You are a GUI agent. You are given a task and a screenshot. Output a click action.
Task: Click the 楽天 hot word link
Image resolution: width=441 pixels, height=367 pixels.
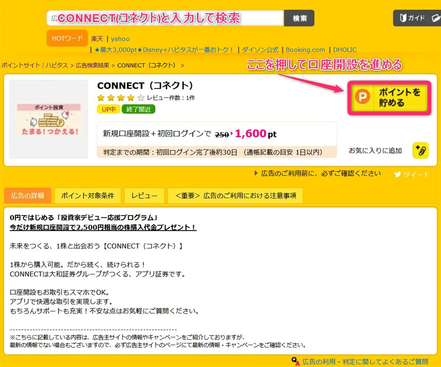pos(97,39)
